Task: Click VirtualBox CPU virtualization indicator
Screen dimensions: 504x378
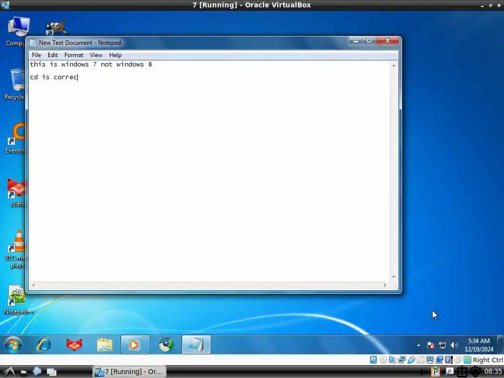Action: (449, 360)
